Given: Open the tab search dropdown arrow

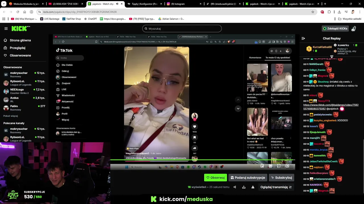Looking at the screenshot, I should (4, 4).
